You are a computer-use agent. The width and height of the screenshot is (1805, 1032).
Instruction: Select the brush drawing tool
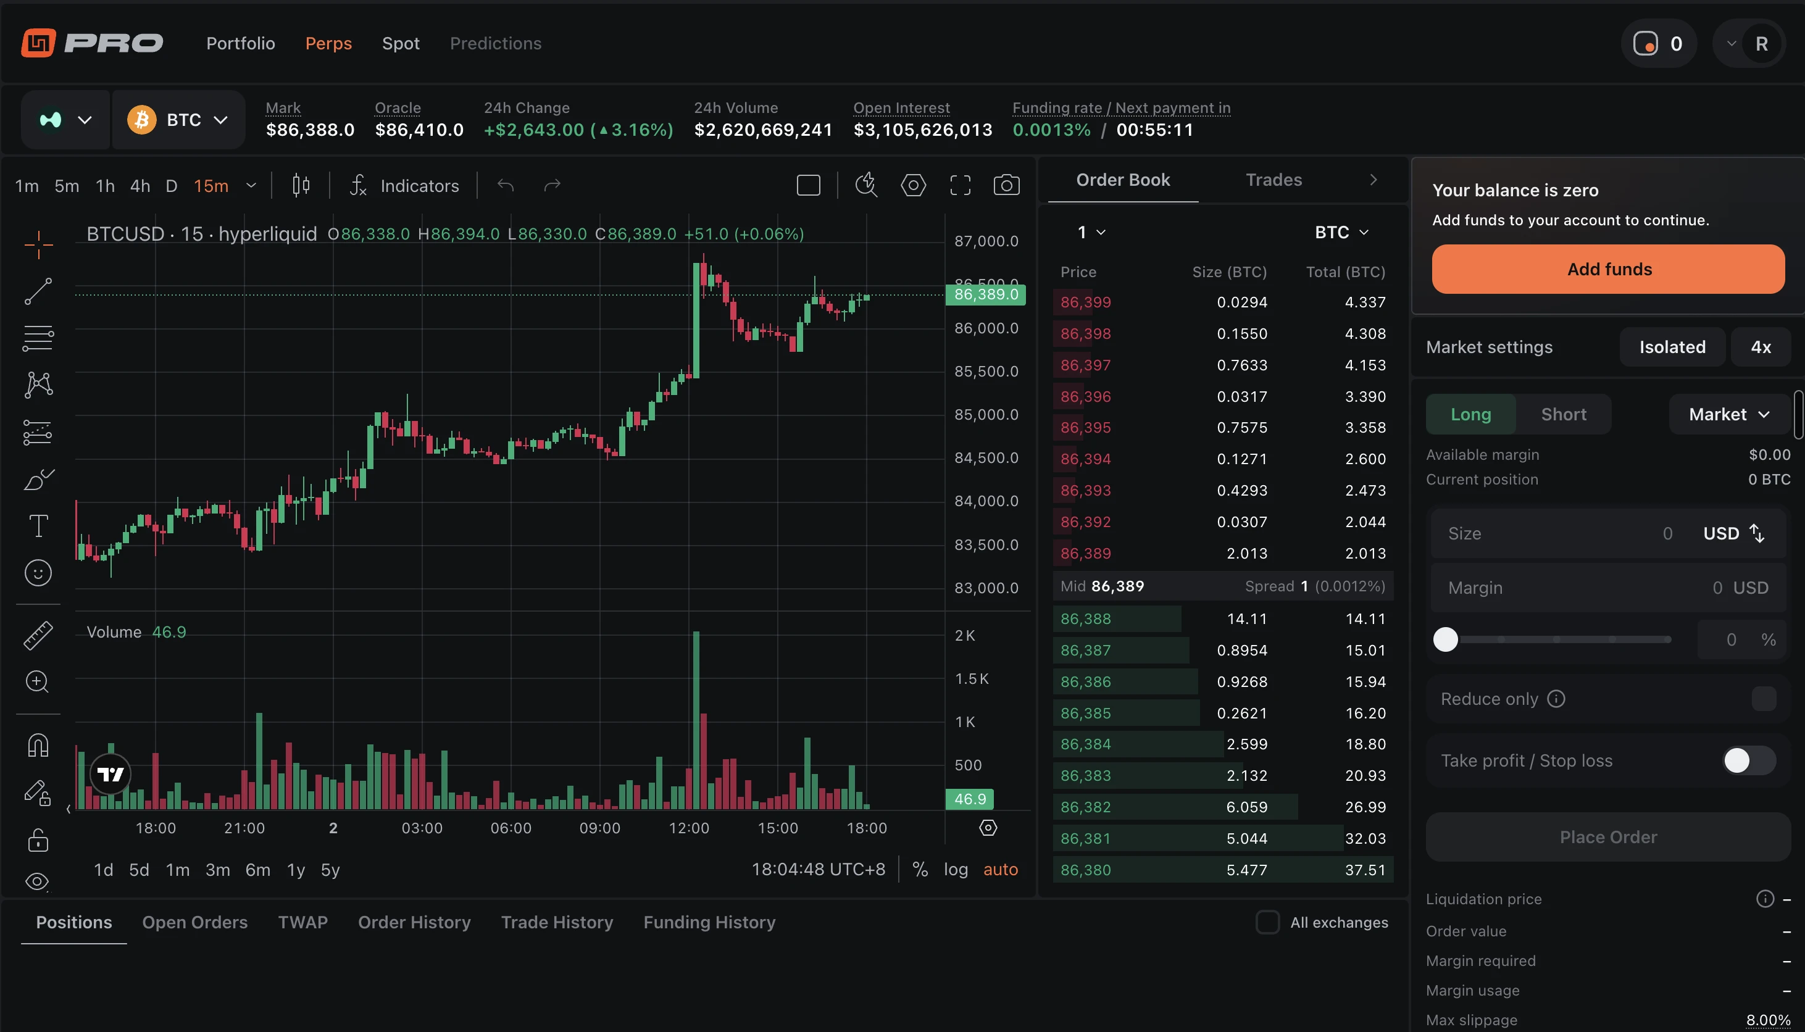pyautogui.click(x=38, y=479)
